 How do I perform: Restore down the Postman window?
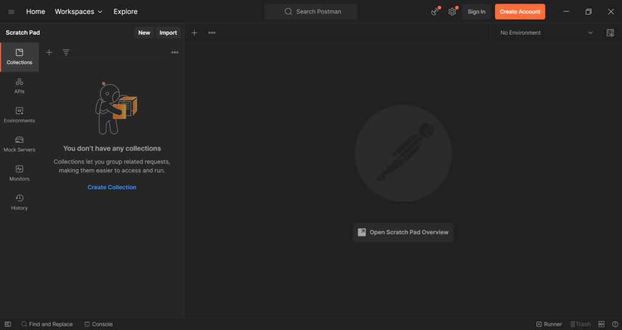tap(588, 12)
